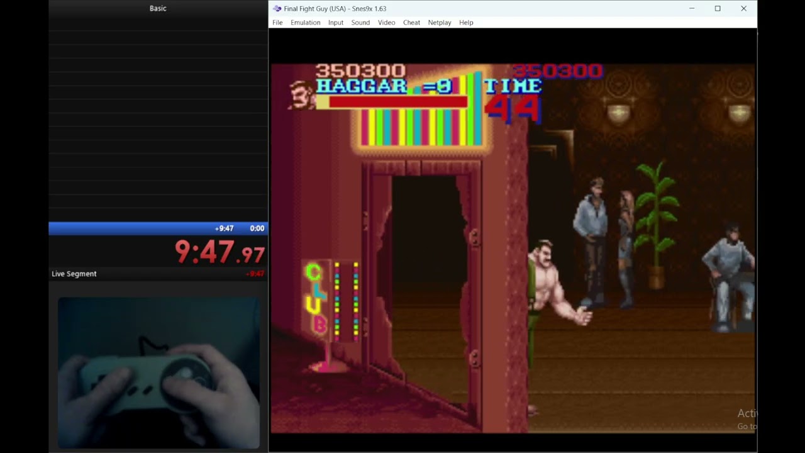
Task: Open the Sound menu
Action: tap(360, 23)
